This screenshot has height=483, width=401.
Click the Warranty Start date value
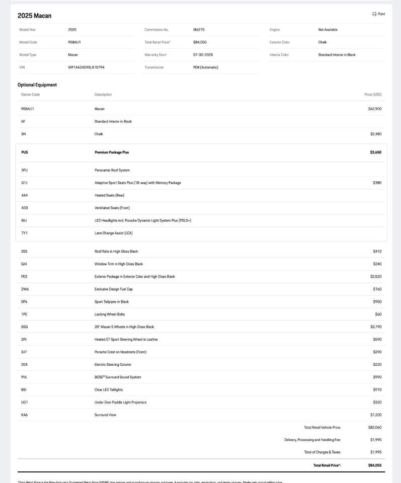click(203, 55)
